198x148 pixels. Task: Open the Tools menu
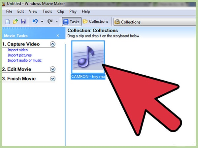pyautogui.click(x=47, y=12)
